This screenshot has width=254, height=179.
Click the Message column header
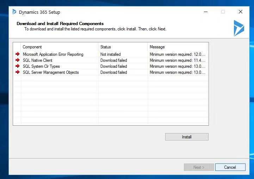pyautogui.click(x=178, y=47)
